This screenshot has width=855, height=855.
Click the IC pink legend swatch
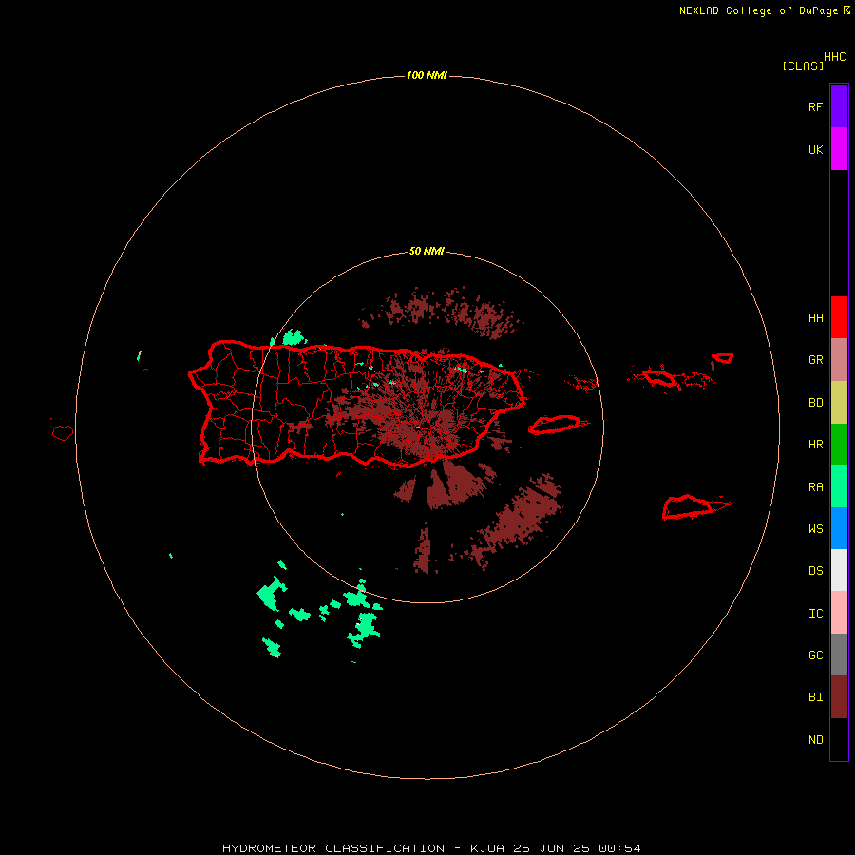[x=839, y=613]
